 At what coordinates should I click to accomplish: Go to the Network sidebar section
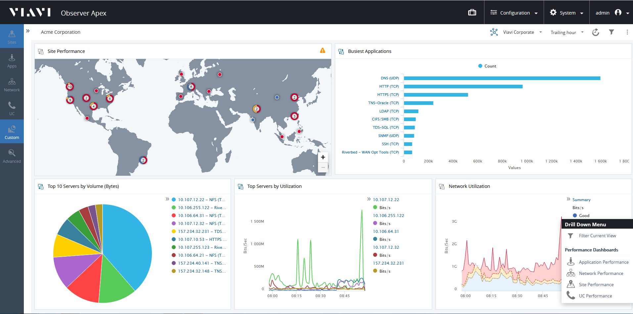(12, 85)
